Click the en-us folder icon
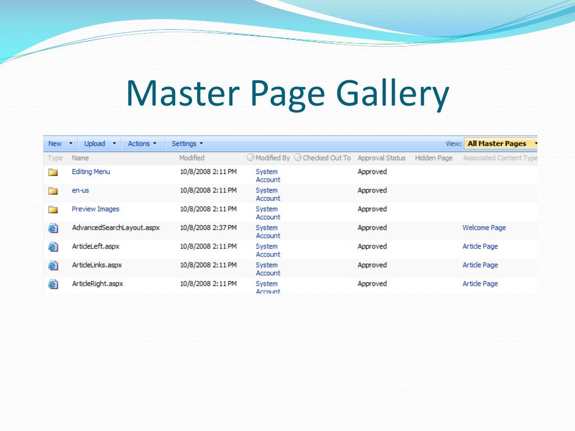 click(53, 191)
